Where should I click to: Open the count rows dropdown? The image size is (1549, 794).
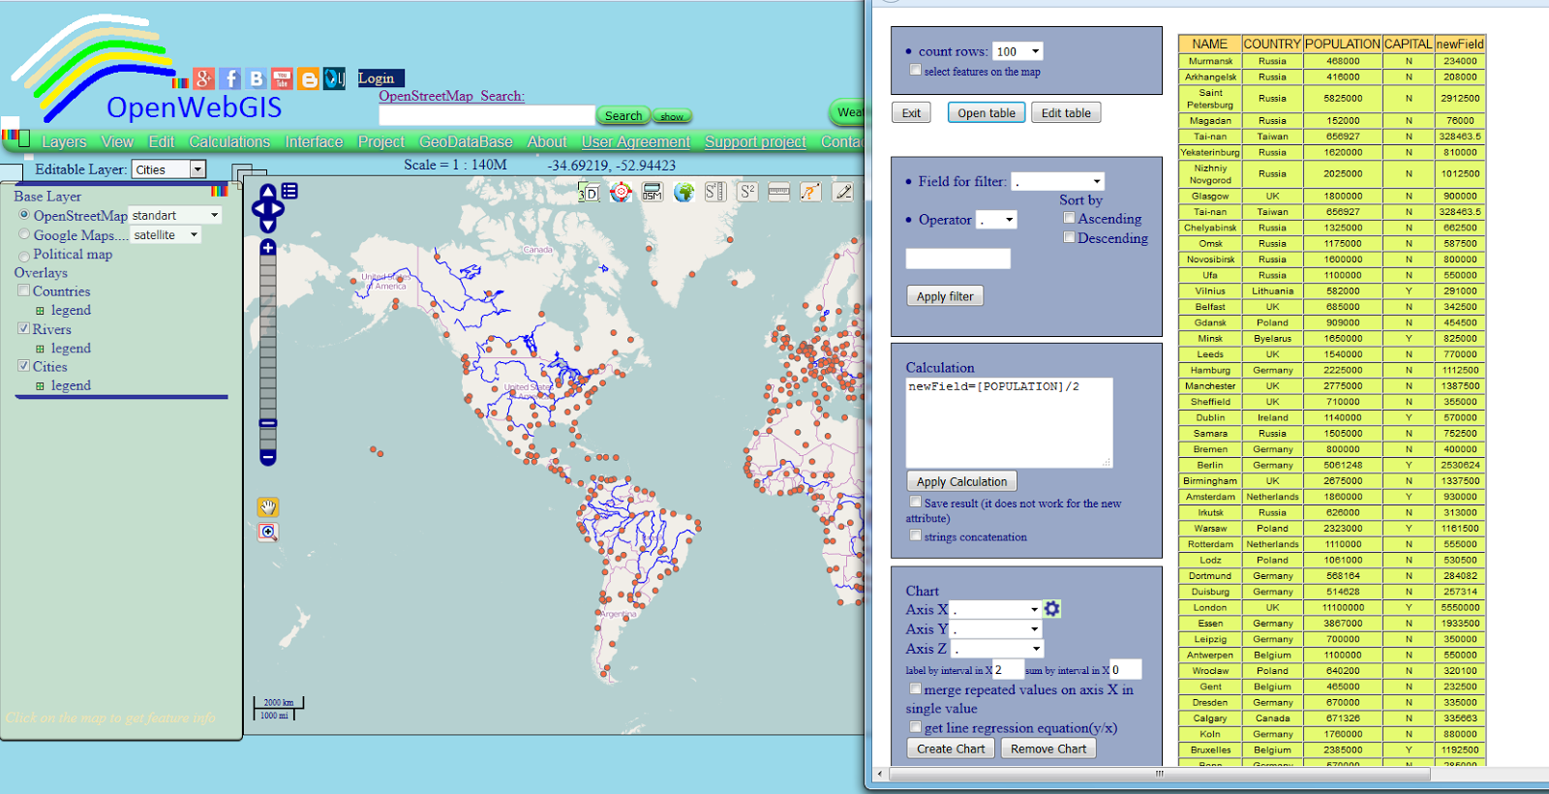1017,51
